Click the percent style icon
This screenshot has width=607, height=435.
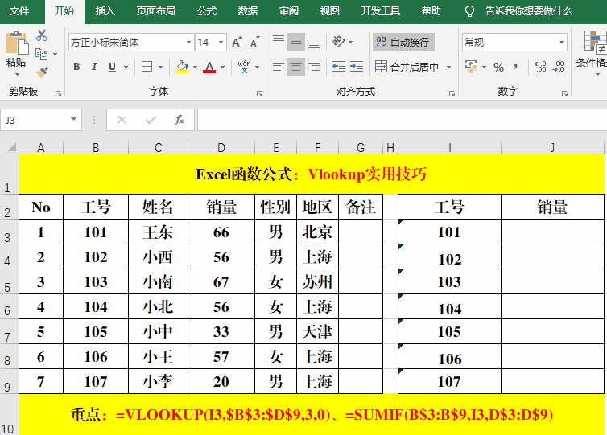(498, 68)
